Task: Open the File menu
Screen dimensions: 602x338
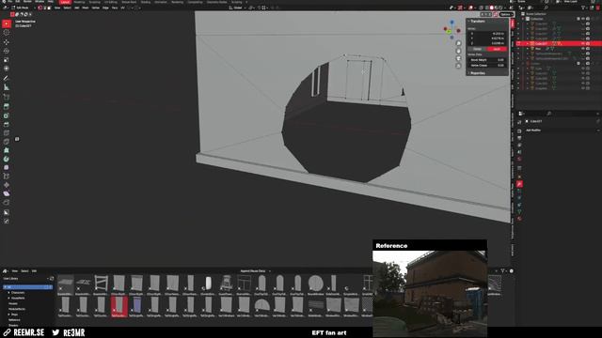Action: pos(10,2)
